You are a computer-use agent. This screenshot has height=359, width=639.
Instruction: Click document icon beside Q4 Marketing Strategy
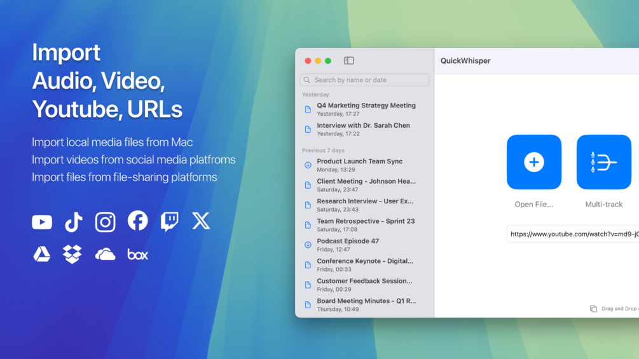tap(308, 109)
